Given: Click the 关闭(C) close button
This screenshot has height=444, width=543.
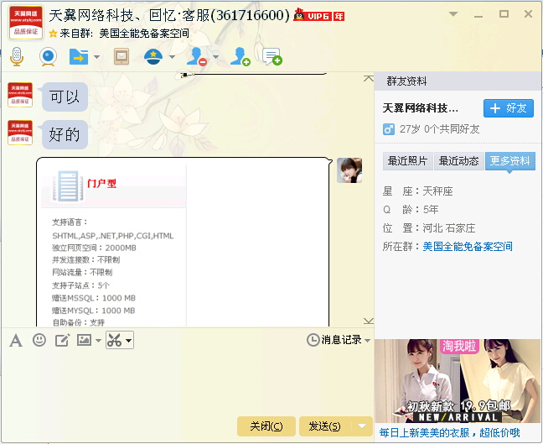Looking at the screenshot, I should pyautogui.click(x=266, y=426).
